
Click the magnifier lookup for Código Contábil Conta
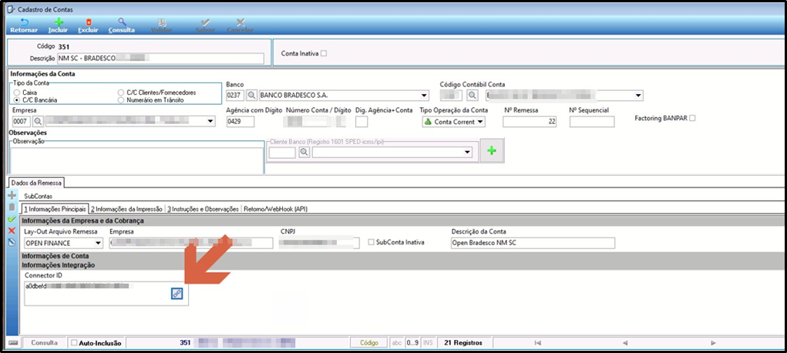473,96
